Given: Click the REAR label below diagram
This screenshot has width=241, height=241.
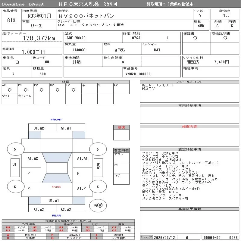Looking at the screenshot, I should pos(56,216).
